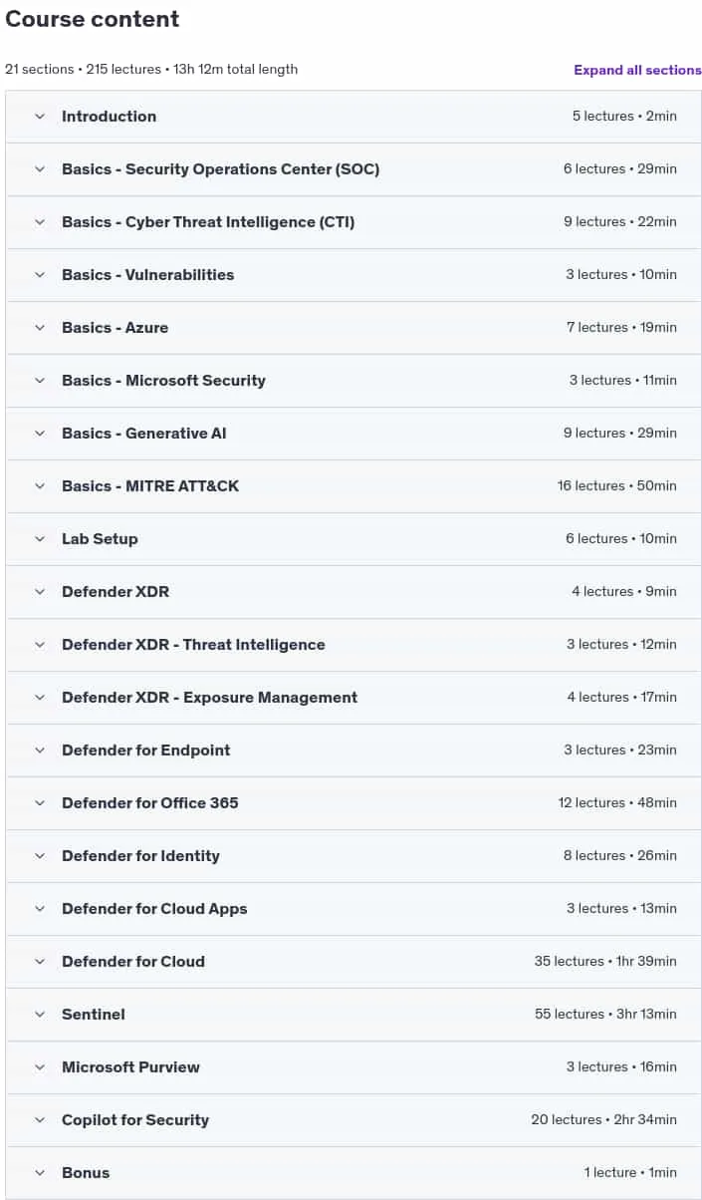
Task: Click 12 lectures • 48min text
Action: [x=617, y=803]
